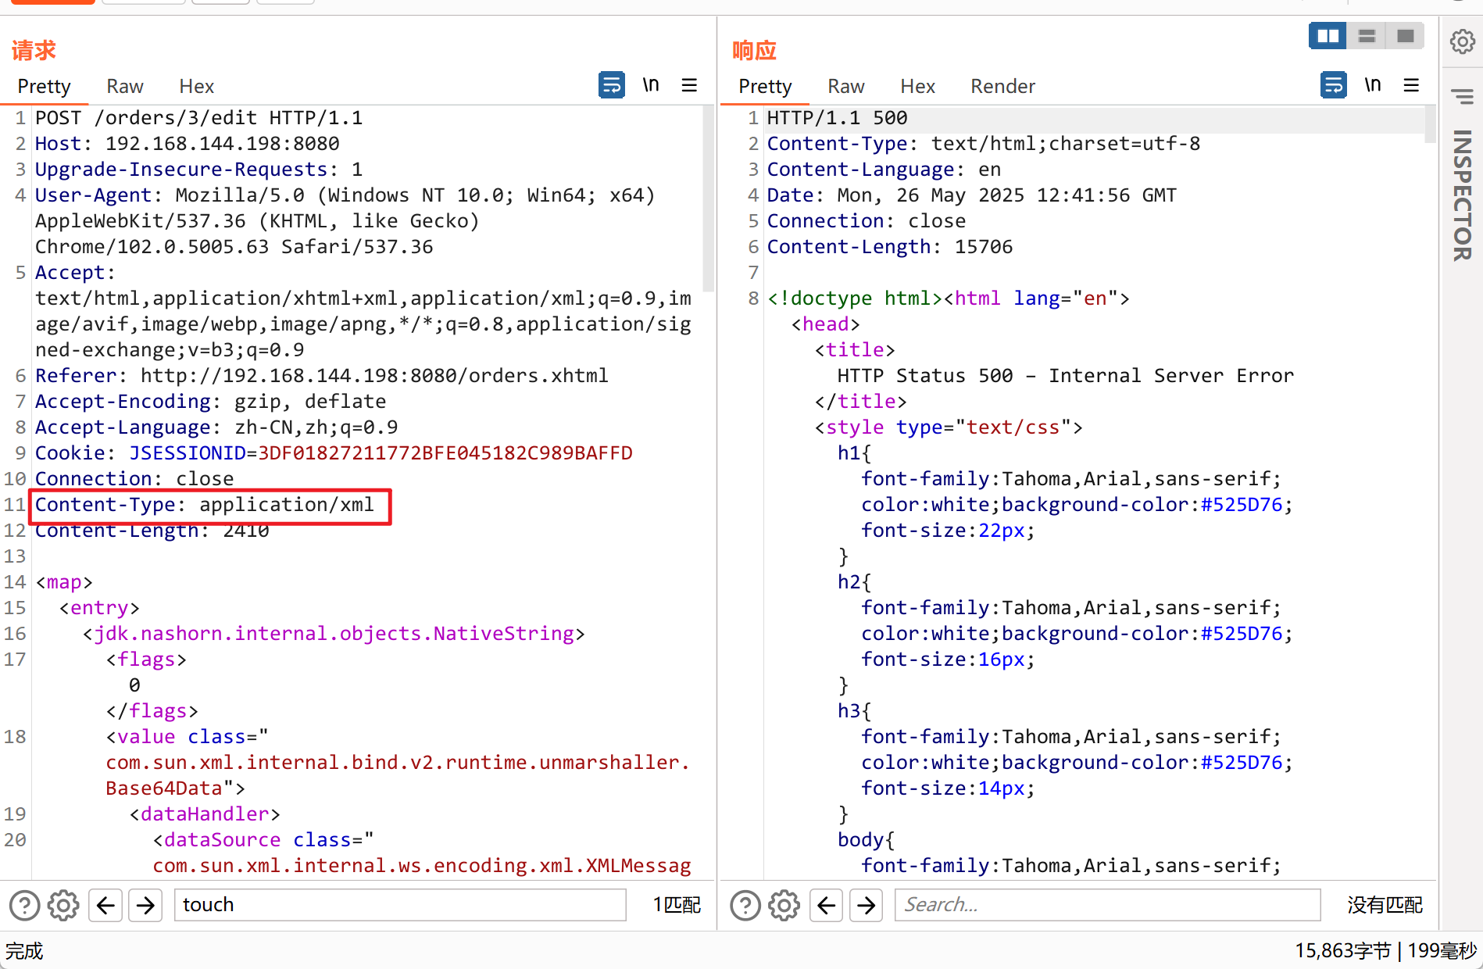Open settings gear at top right
This screenshot has width=1483, height=969.
point(1462,41)
